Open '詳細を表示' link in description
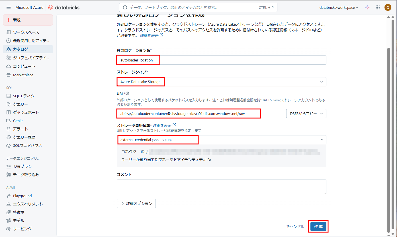 coord(152,36)
